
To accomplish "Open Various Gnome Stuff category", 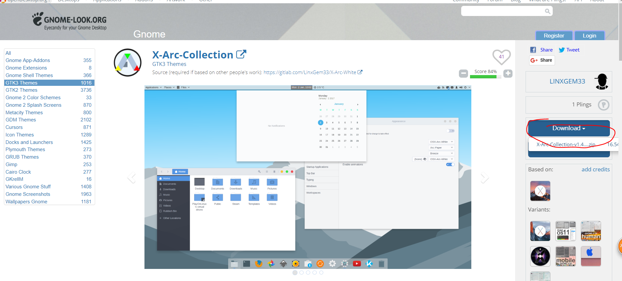I will [28, 187].
